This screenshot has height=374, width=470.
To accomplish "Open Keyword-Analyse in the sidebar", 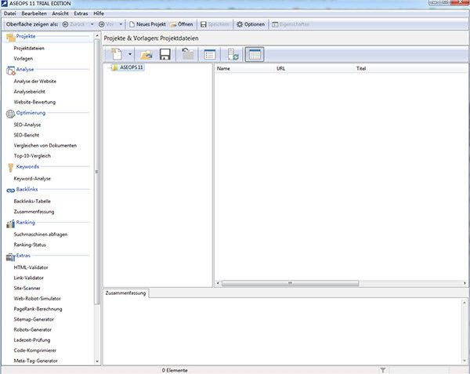I will (x=32, y=179).
